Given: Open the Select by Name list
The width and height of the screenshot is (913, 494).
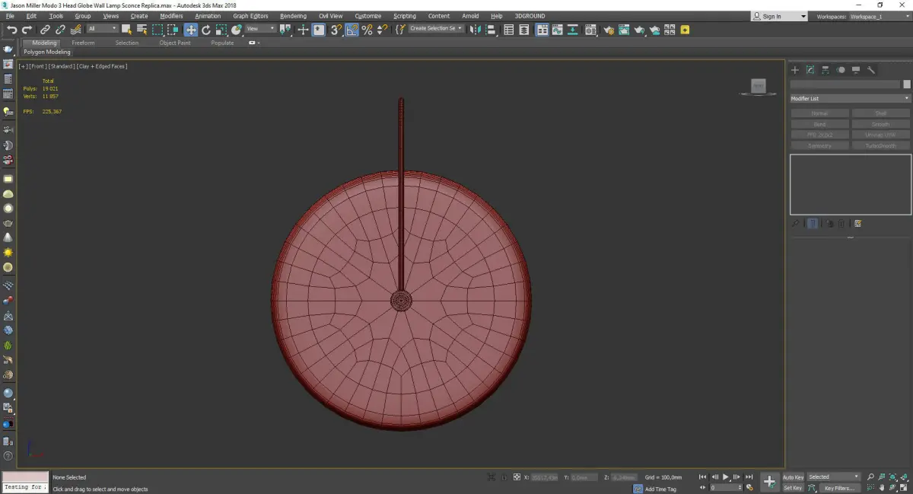Looking at the screenshot, I should pos(142,30).
